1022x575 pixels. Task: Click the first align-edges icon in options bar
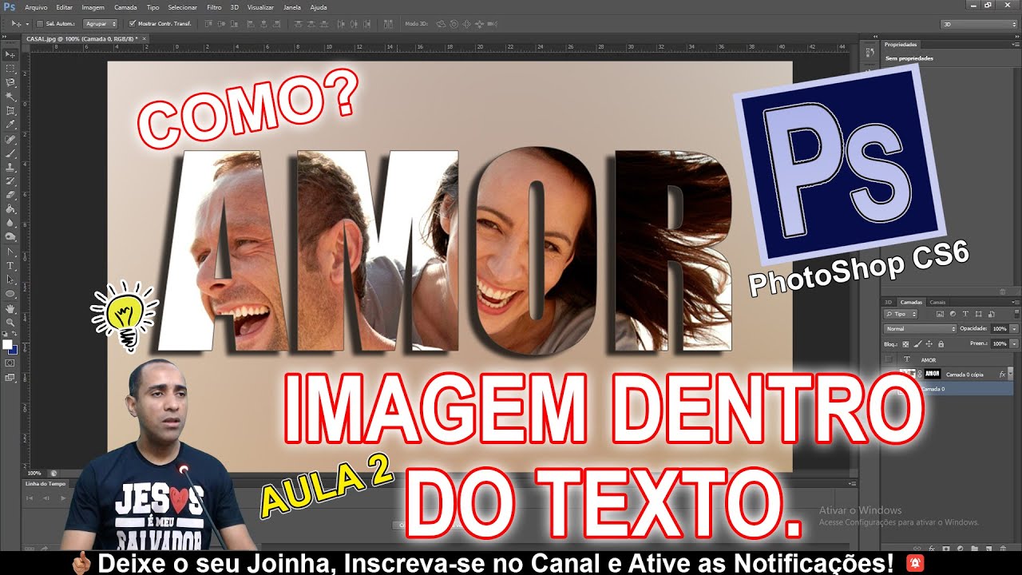click(x=208, y=23)
